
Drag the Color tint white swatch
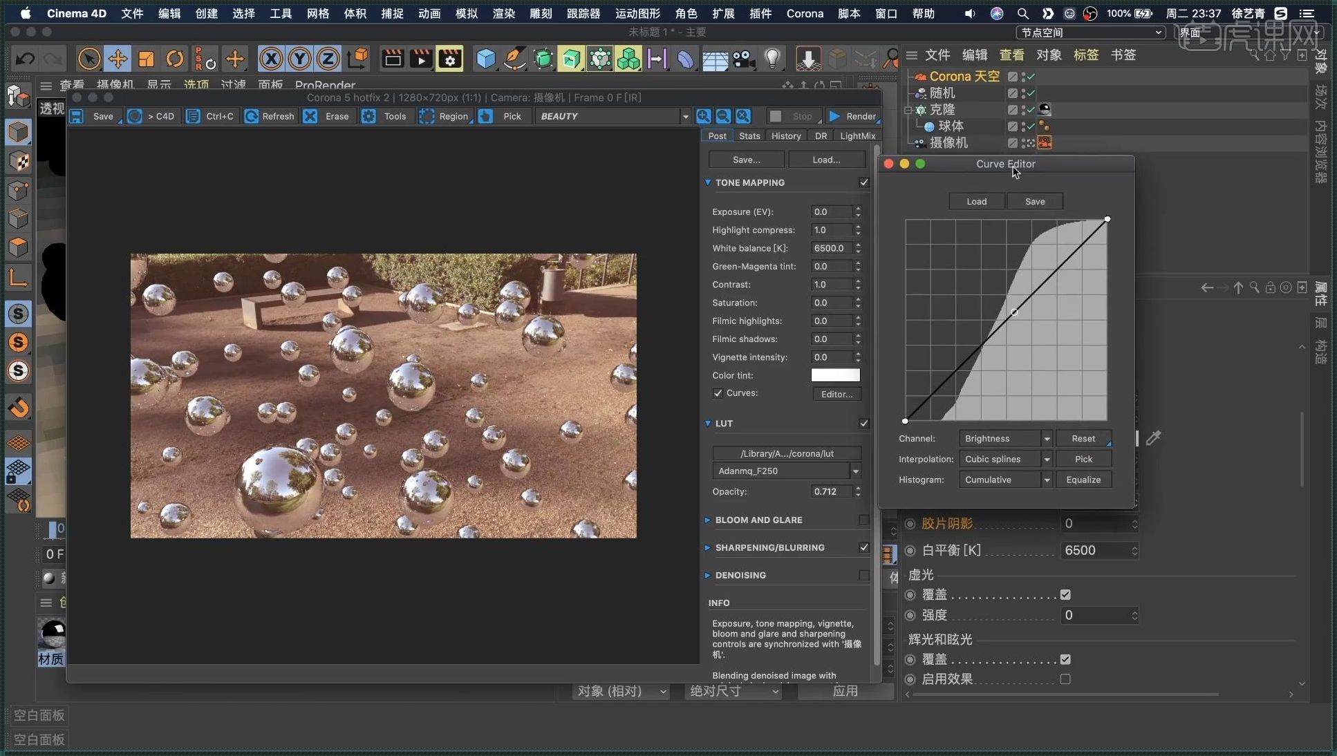tap(834, 375)
